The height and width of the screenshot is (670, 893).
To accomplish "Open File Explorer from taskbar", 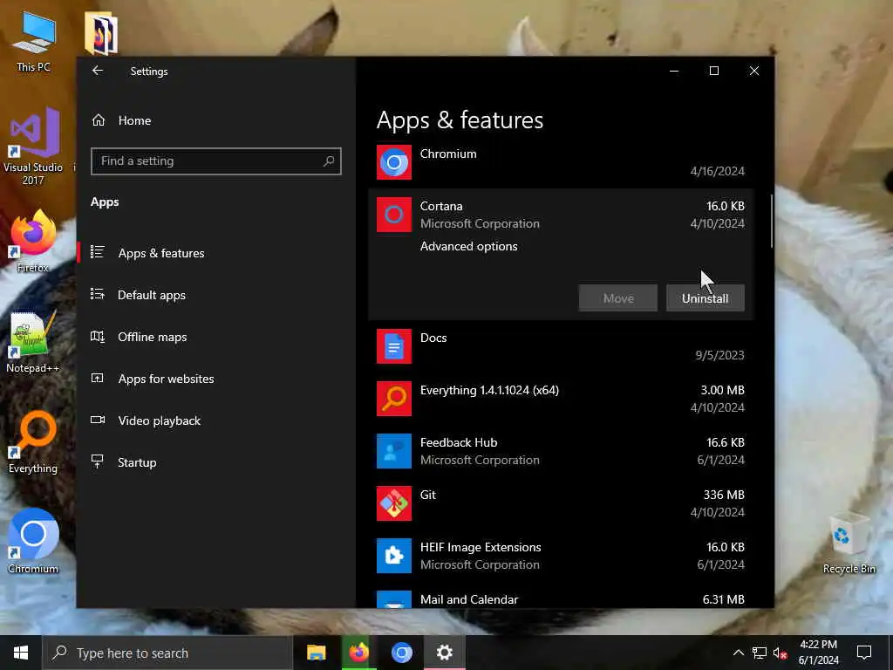I will click(x=316, y=653).
